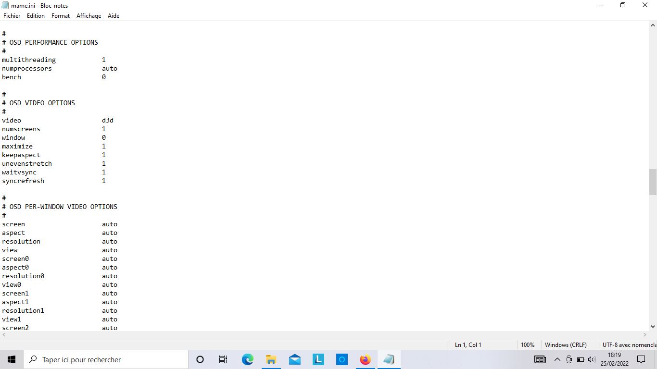Screen dimensions: 657x369
Task: Click the volume speaker icon
Action: click(x=592, y=359)
